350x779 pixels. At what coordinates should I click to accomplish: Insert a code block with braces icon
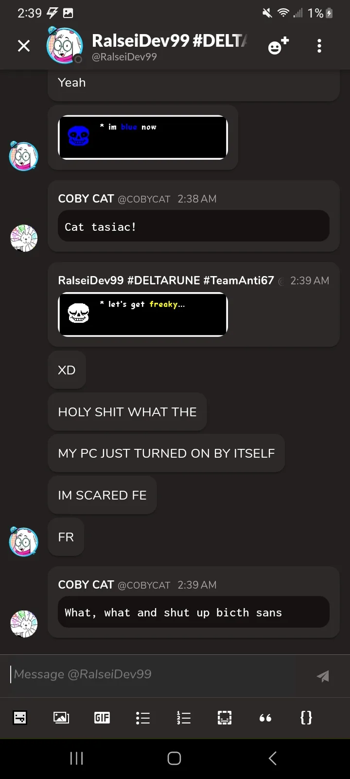(x=306, y=717)
